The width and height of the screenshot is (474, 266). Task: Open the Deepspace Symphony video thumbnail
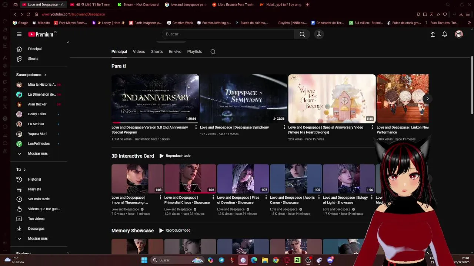click(243, 99)
